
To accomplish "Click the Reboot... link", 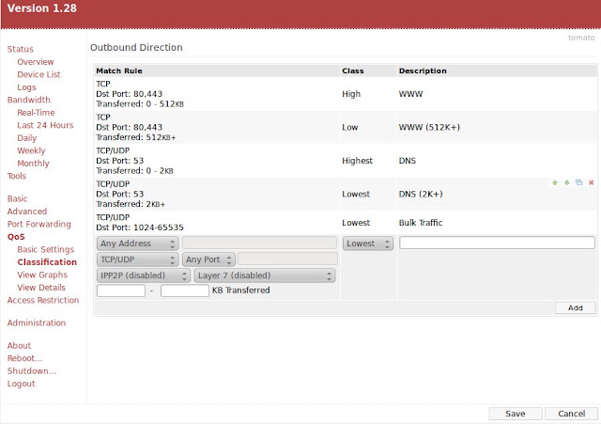I will (24, 358).
